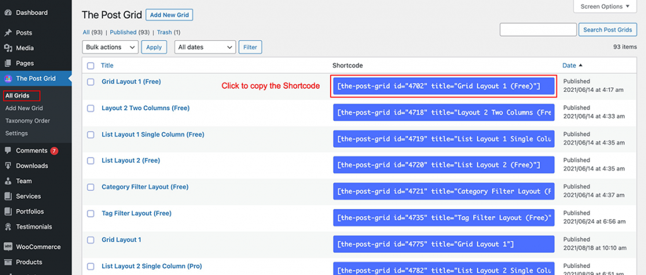The height and width of the screenshot is (275, 646).
Task: Copy shortcode with id 4735
Action: pos(443,218)
